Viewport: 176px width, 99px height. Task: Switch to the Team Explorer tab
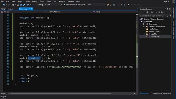pos(156,93)
